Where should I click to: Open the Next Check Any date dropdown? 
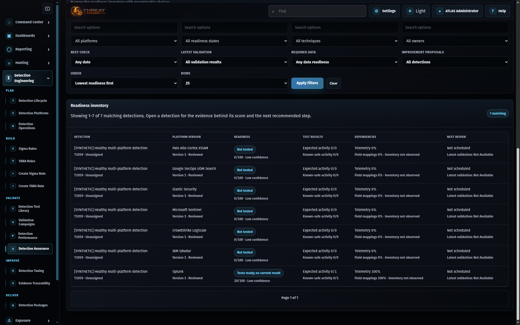124,62
